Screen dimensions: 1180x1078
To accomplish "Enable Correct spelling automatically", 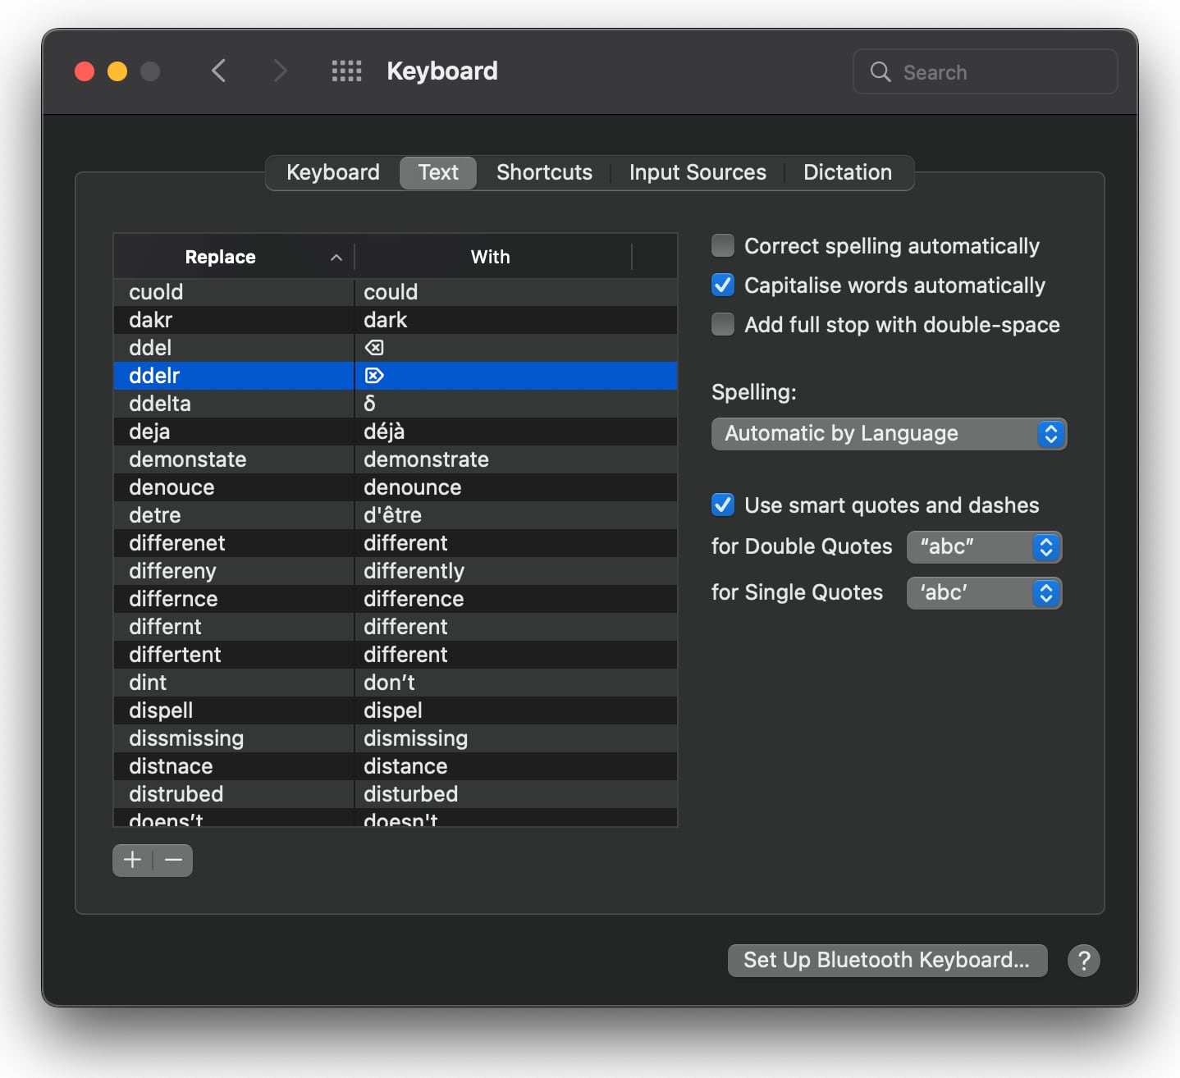I will tap(723, 246).
